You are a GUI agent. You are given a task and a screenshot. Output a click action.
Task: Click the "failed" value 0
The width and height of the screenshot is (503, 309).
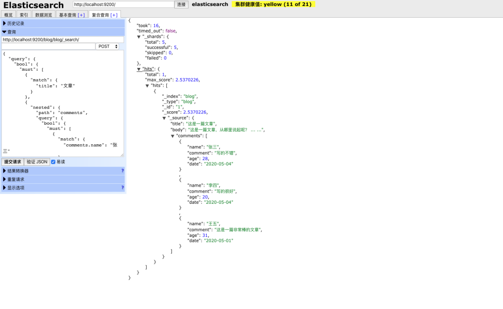click(x=165, y=58)
